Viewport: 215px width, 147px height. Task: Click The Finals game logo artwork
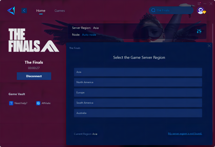pos(34,40)
